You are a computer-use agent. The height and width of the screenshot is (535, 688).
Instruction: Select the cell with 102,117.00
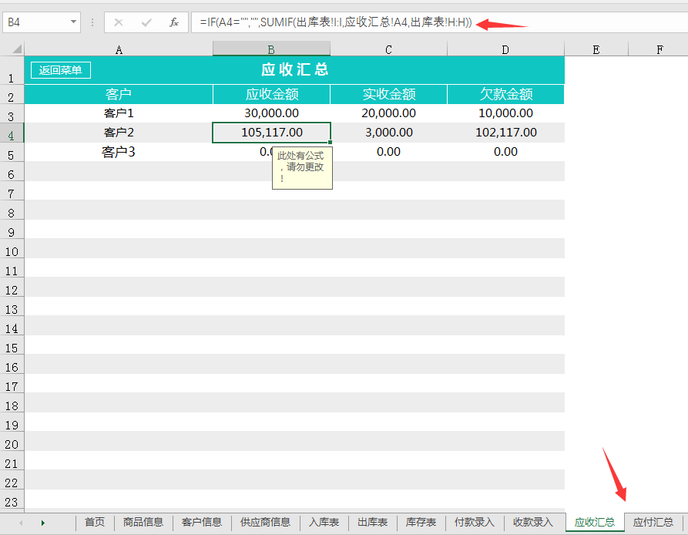pos(505,133)
